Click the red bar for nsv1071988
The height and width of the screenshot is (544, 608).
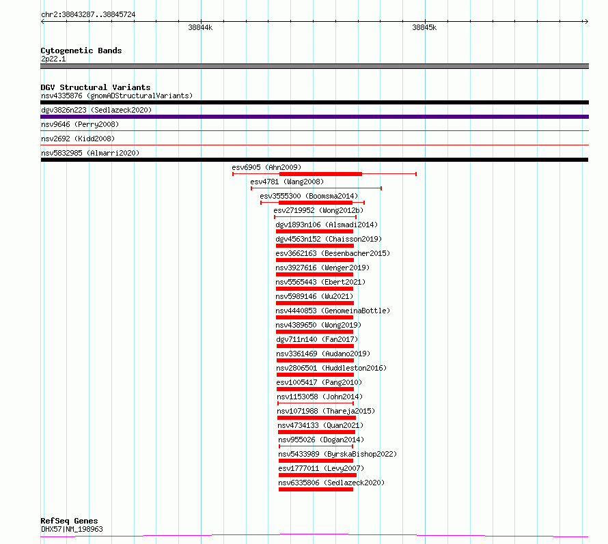pyautogui.click(x=317, y=418)
